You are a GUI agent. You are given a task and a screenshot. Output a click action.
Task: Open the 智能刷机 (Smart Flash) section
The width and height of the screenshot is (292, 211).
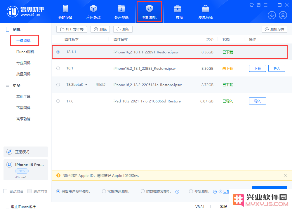[149, 12]
